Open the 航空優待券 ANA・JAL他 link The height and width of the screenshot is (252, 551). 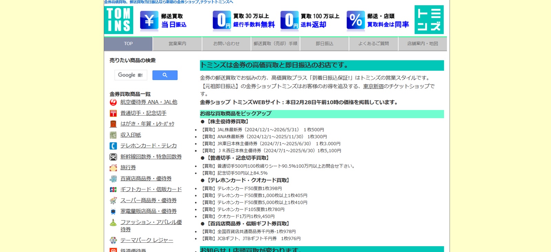click(149, 102)
